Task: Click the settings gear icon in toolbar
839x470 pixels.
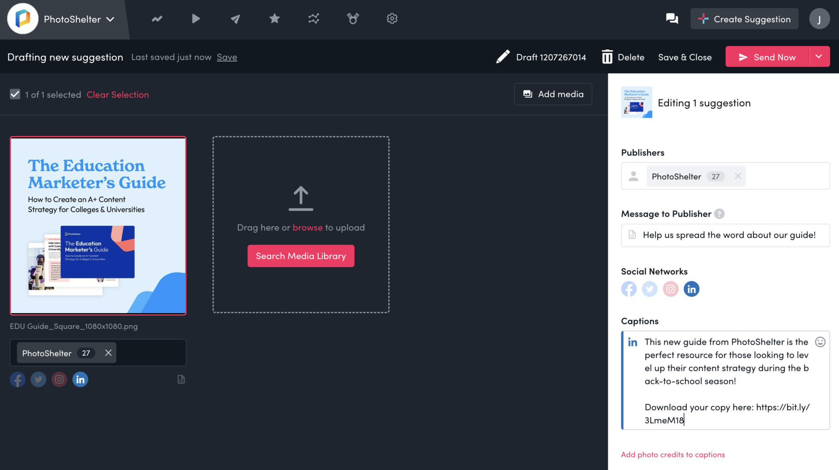Action: [x=392, y=18]
